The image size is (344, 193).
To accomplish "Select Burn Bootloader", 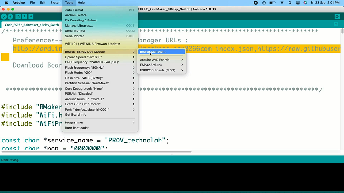I will [100, 128].
